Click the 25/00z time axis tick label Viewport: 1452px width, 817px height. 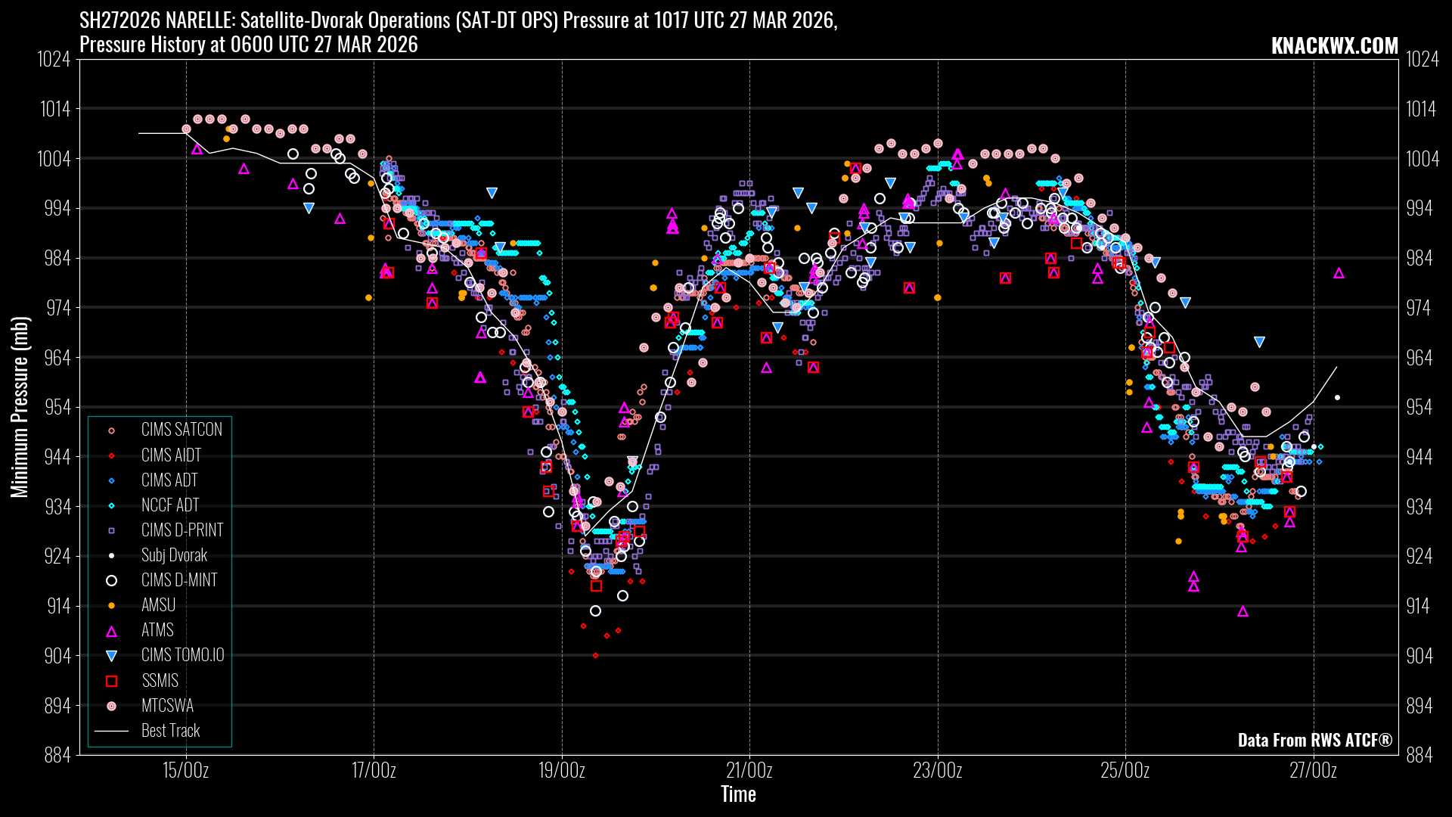click(x=1125, y=771)
